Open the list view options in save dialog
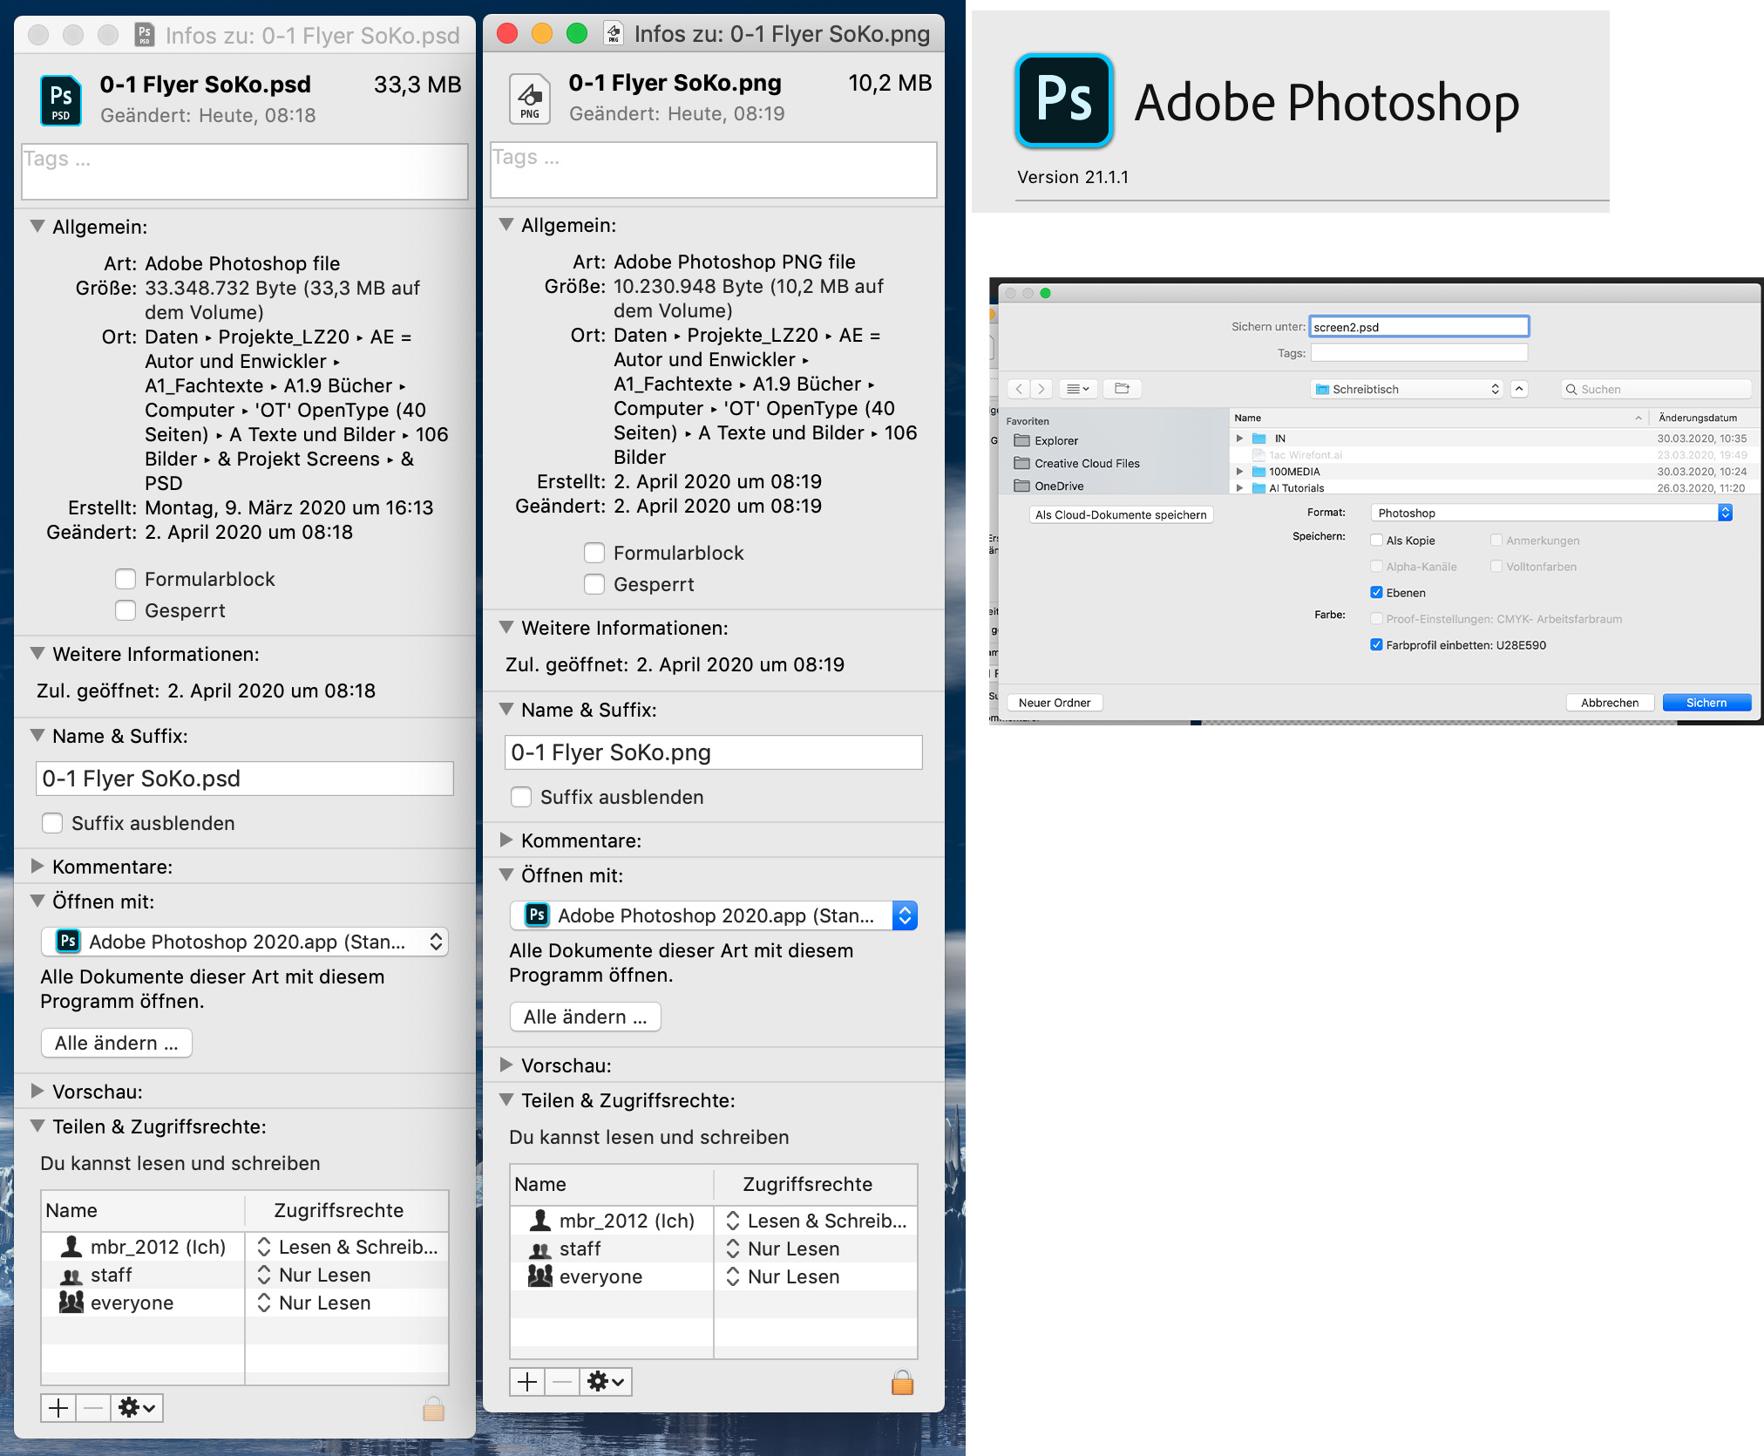 (1078, 389)
